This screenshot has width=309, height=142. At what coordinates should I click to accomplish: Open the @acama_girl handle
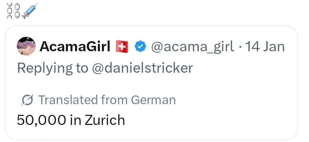click(x=192, y=46)
